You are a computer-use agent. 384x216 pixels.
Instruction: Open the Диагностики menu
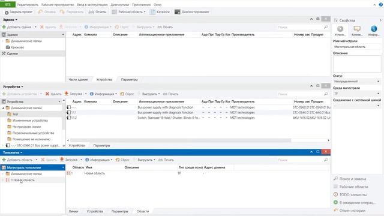120,5
